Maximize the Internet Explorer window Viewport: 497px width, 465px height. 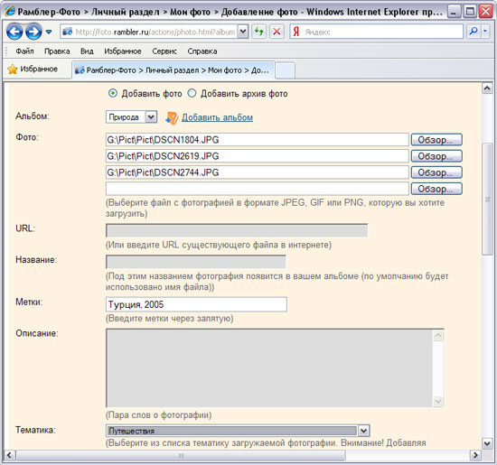point(470,12)
